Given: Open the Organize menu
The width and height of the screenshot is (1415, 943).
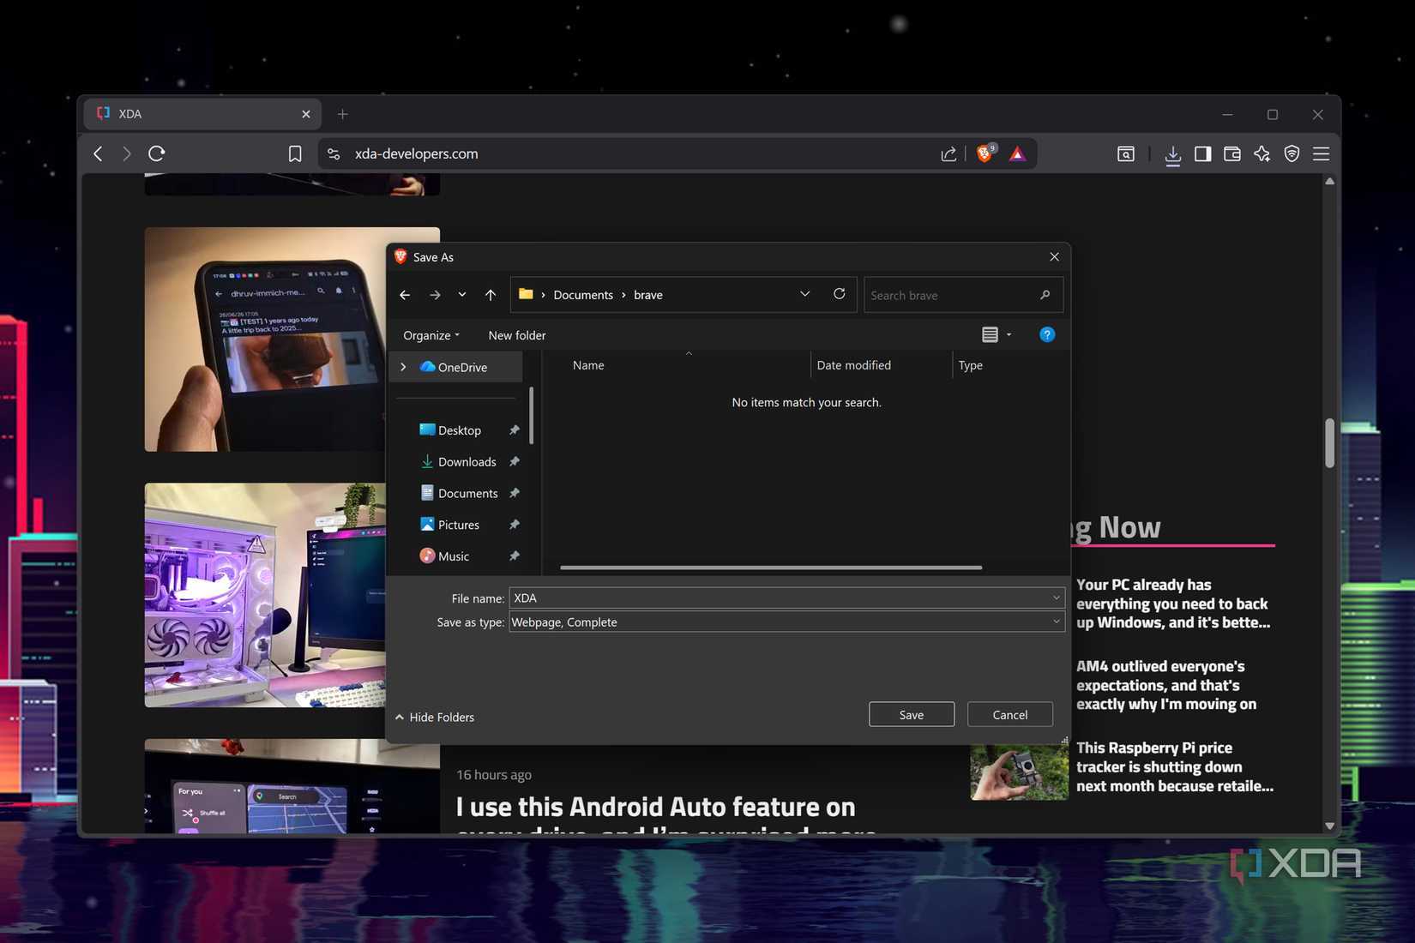Looking at the screenshot, I should click(431, 335).
